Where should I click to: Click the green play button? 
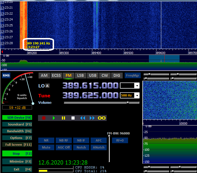pyautogui.click(x=54, y=118)
